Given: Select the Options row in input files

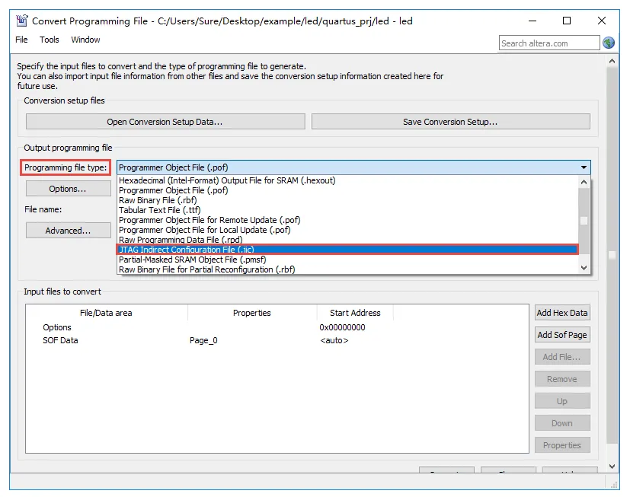Looking at the screenshot, I should [277, 327].
